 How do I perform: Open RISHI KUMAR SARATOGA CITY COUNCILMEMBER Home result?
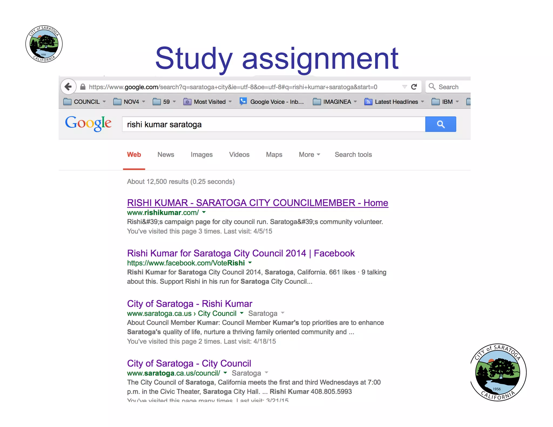pos(258,203)
